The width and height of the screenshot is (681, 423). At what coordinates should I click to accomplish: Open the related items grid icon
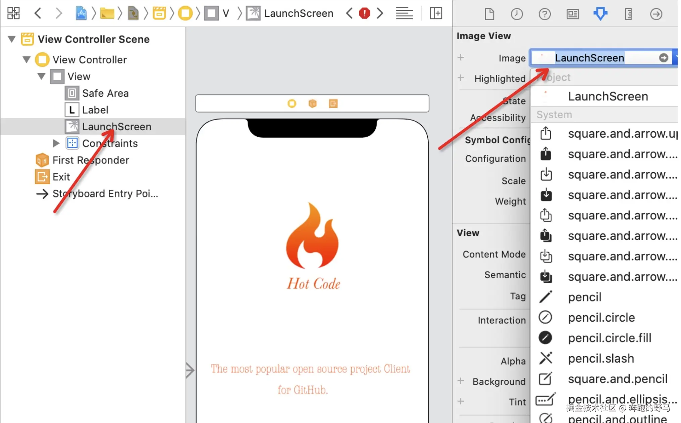[x=13, y=13]
